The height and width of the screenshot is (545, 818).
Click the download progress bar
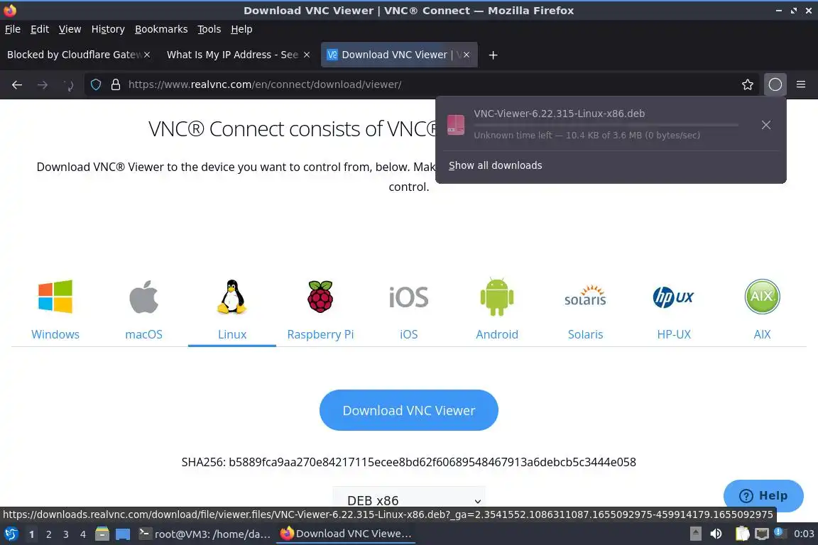[606, 125]
